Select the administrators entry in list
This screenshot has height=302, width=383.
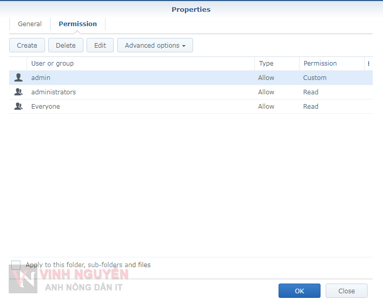click(54, 92)
